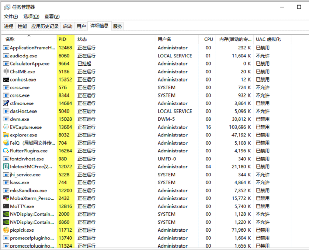Click NVDisplay.Container icon with PID 6860
This screenshot has height=251, width=309.
[x=6, y=222]
